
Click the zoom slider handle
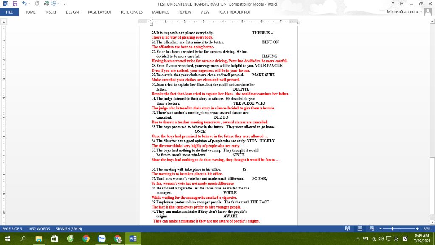[392, 228]
